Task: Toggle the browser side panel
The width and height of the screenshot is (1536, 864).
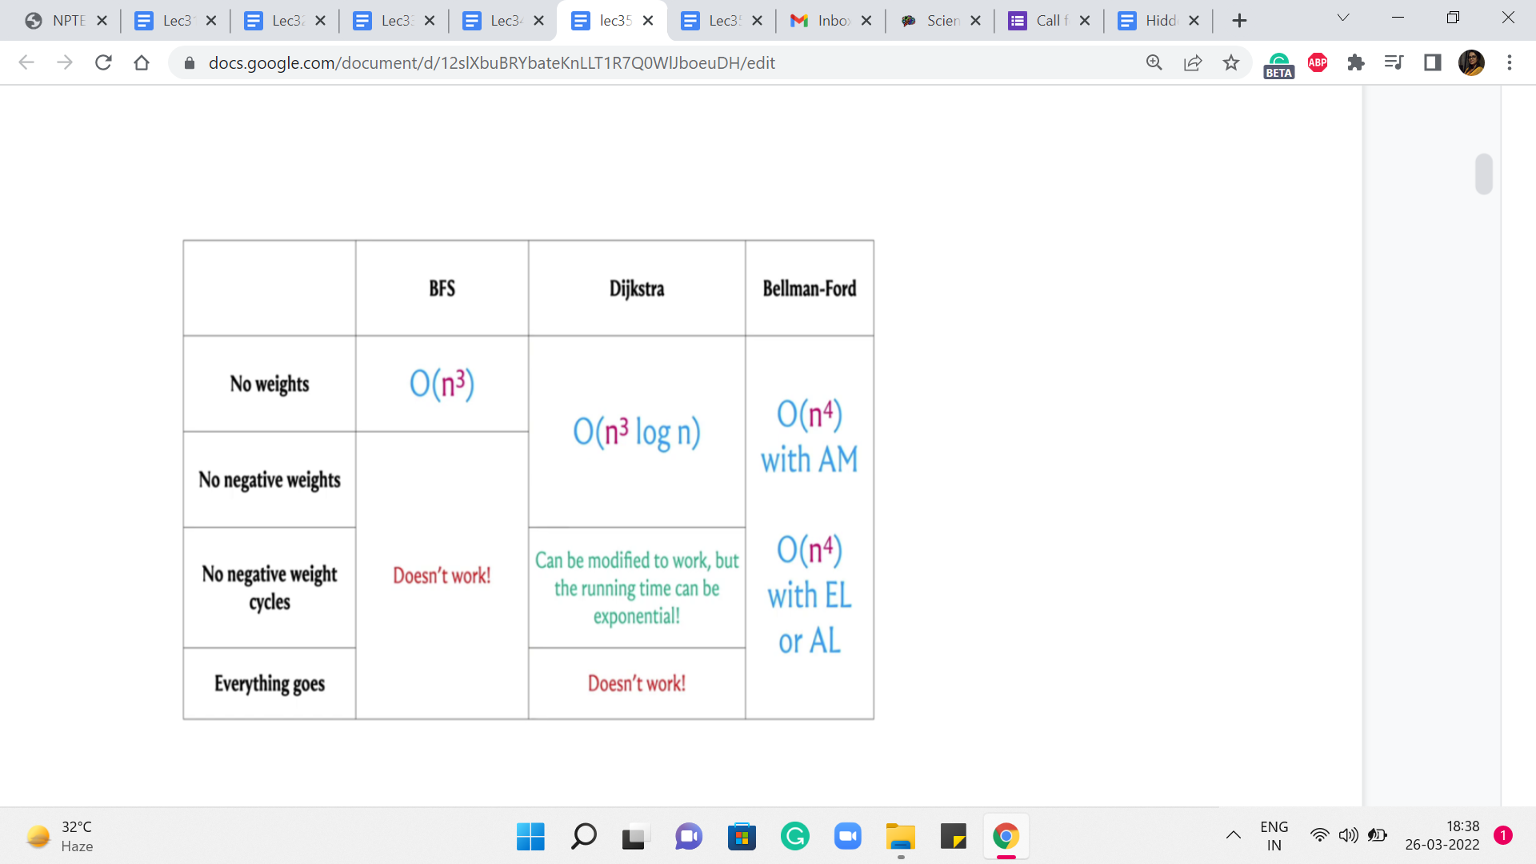Action: point(1432,62)
